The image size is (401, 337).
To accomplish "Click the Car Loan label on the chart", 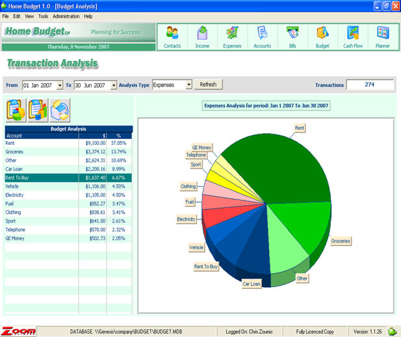I will (x=252, y=284).
